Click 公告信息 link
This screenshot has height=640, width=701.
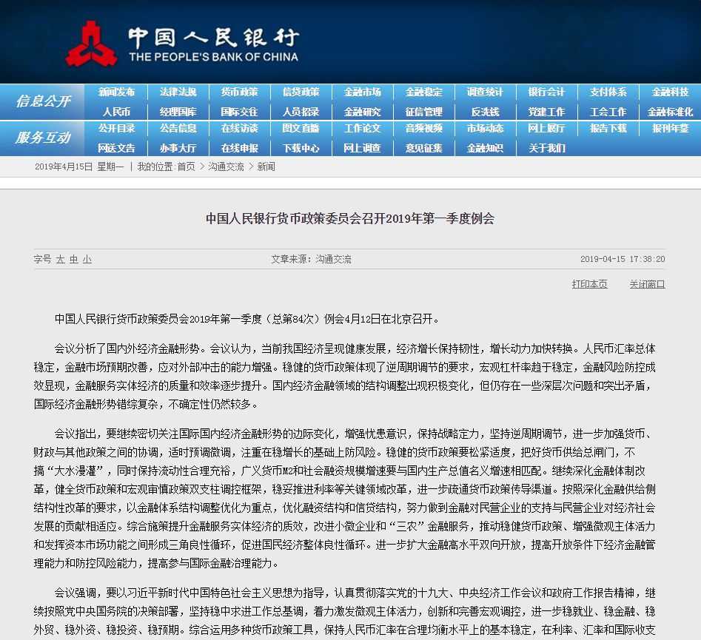[178, 128]
